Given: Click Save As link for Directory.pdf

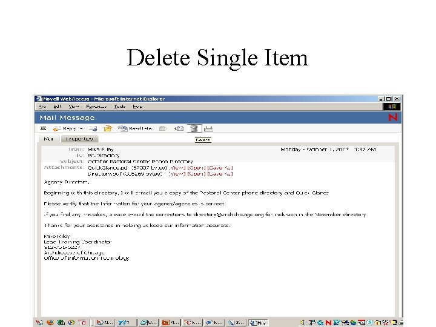Looking at the screenshot, I should tap(220, 174).
